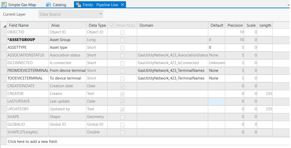Select the GLOBALID field name cell
The width and height of the screenshot is (291, 148).
pyautogui.click(x=28, y=124)
